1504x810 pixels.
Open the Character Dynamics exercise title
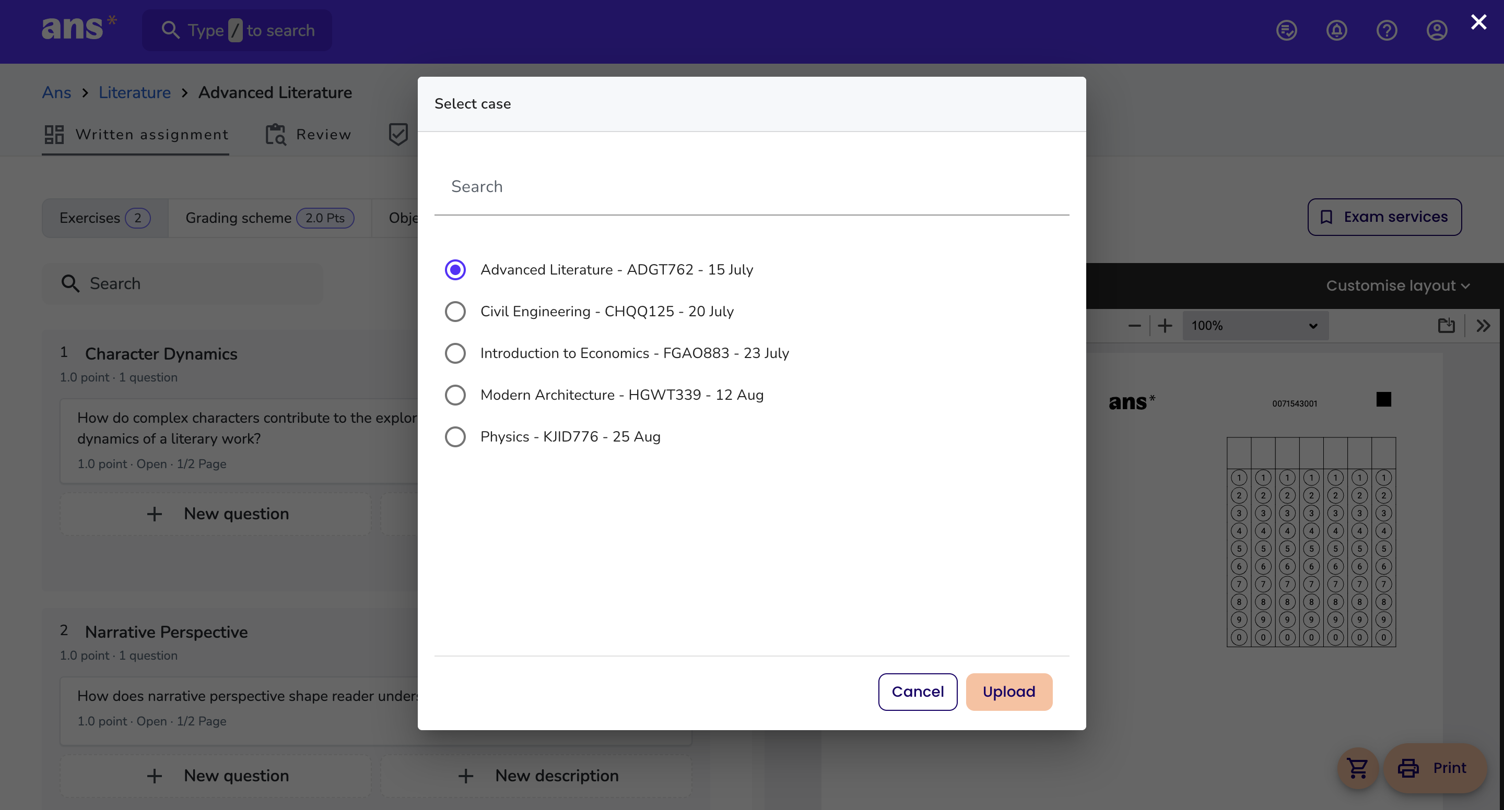(161, 354)
